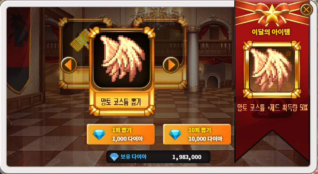
Task: Draw once with 1회 뽑기 button
Action: pos(121,135)
